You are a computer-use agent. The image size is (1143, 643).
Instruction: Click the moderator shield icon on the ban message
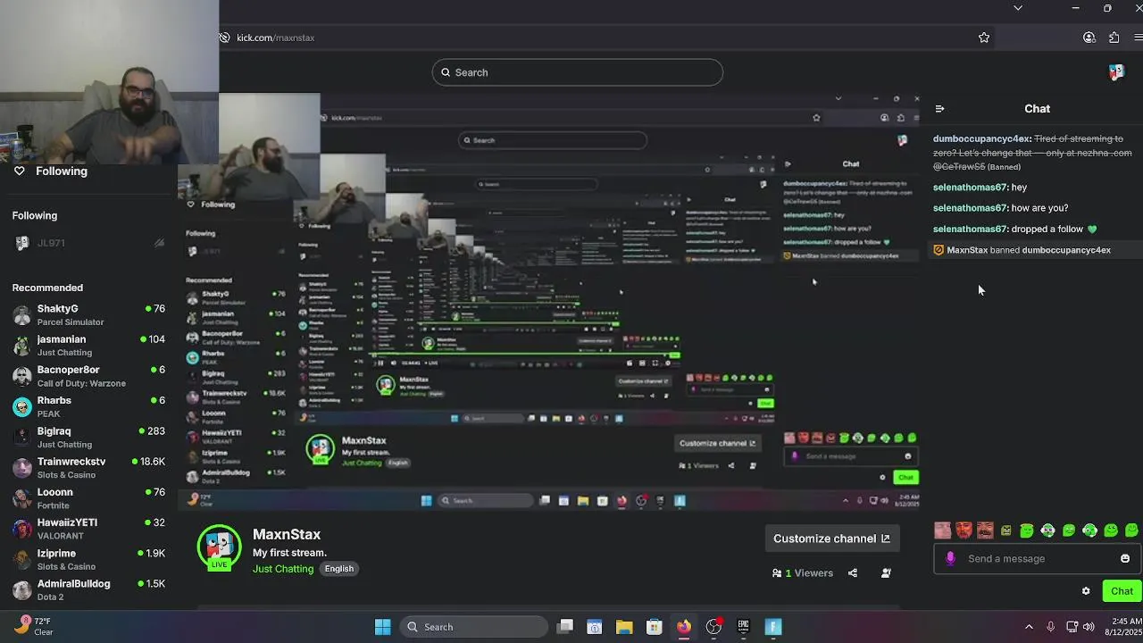939,250
